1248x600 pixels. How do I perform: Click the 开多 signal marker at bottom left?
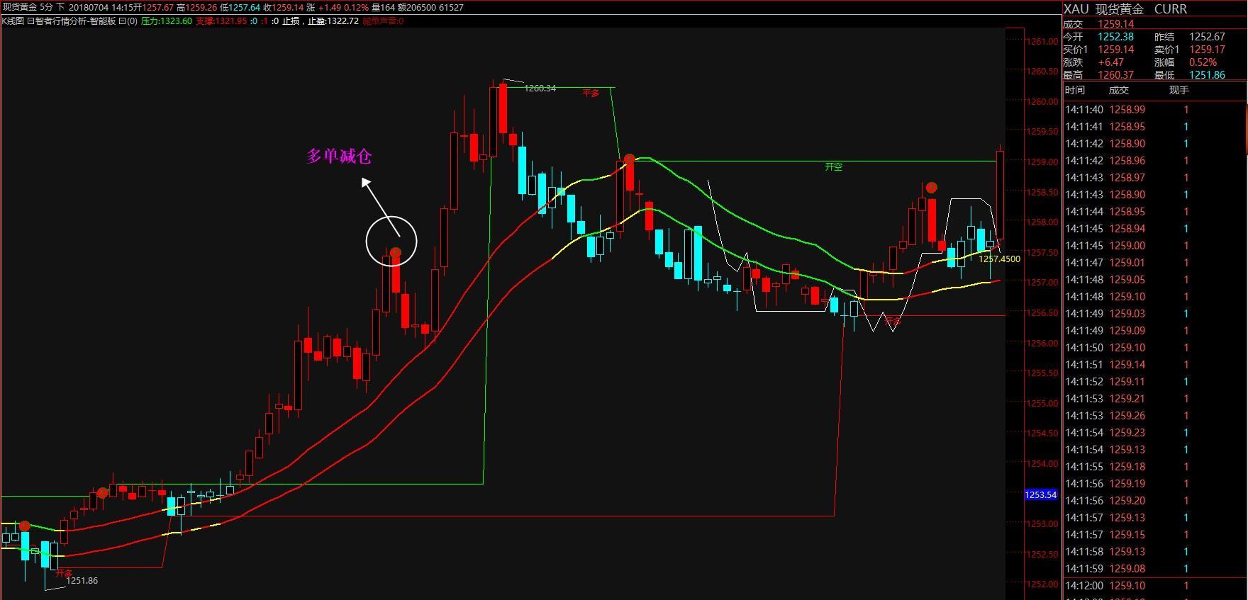click(64, 572)
